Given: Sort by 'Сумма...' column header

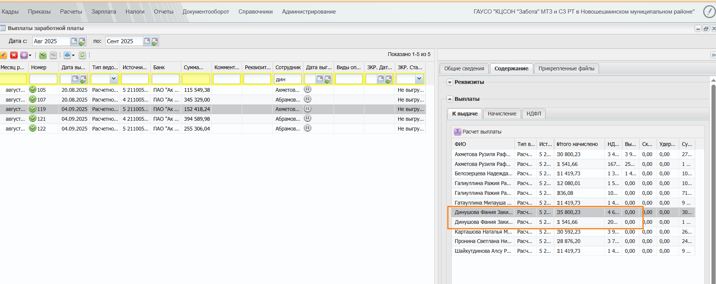Looking at the screenshot, I should [196, 67].
